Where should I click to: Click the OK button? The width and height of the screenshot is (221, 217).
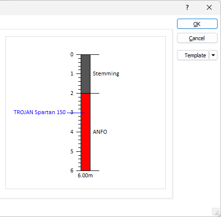(197, 24)
